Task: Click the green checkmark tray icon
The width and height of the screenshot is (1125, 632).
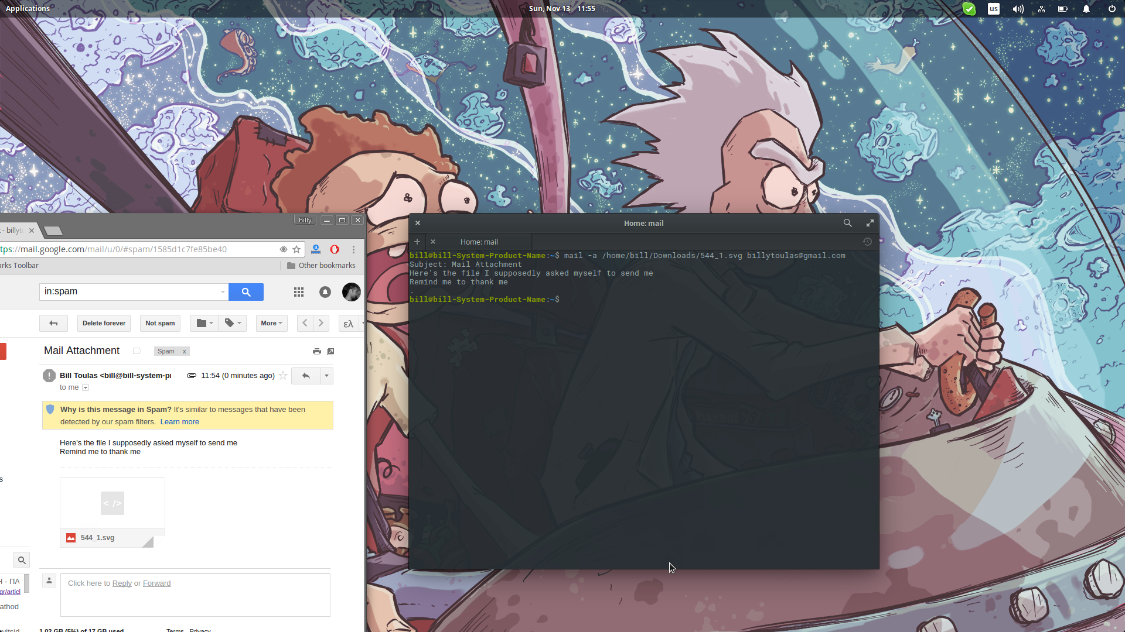Action: click(x=969, y=9)
